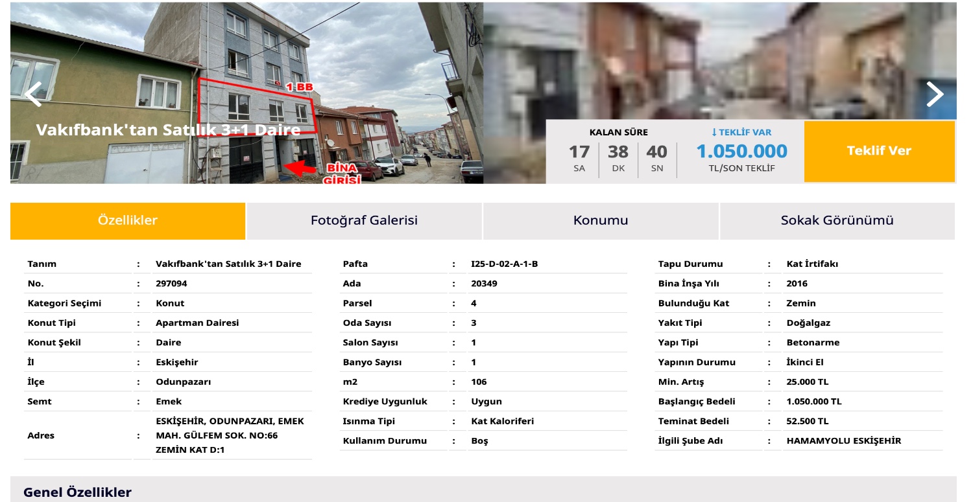The width and height of the screenshot is (973, 502).
Task: Open the Fotoğraf Galerisi tab
Action: 364,220
